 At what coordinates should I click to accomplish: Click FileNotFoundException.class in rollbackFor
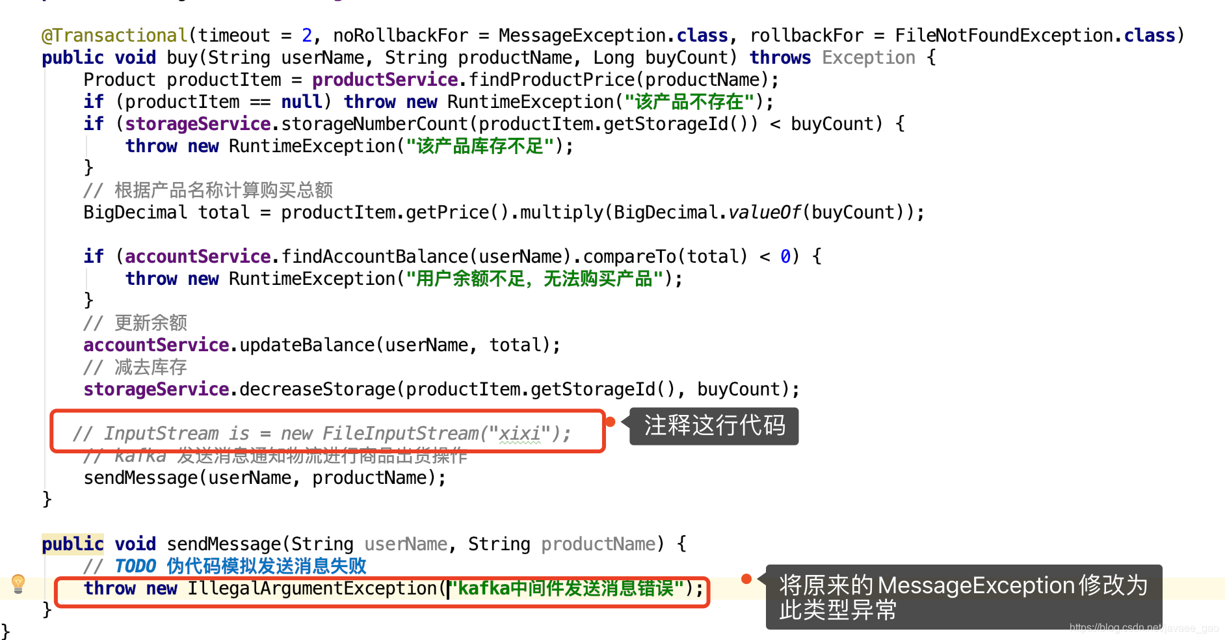coord(1035,35)
